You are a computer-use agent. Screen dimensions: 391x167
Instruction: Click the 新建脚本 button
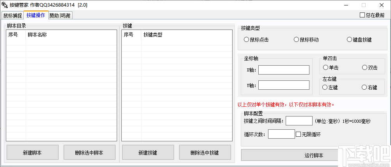click(32, 152)
